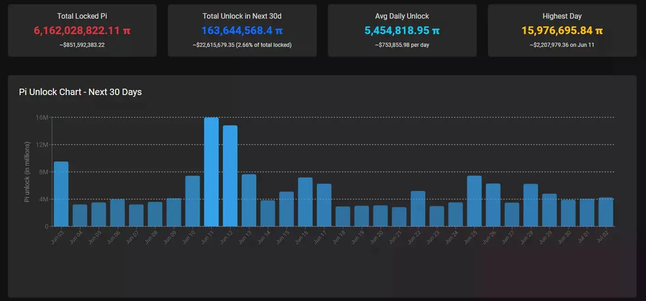646x301 pixels.
Task: Click the Jun 07 chart bar
Action: (136, 216)
